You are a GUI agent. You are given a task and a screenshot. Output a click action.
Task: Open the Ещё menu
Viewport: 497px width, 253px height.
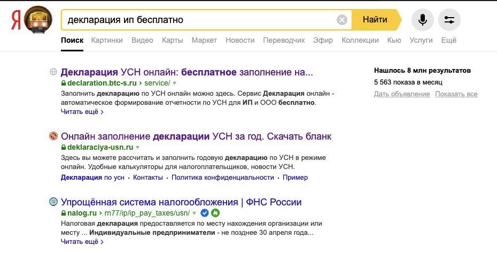pyautogui.click(x=449, y=40)
